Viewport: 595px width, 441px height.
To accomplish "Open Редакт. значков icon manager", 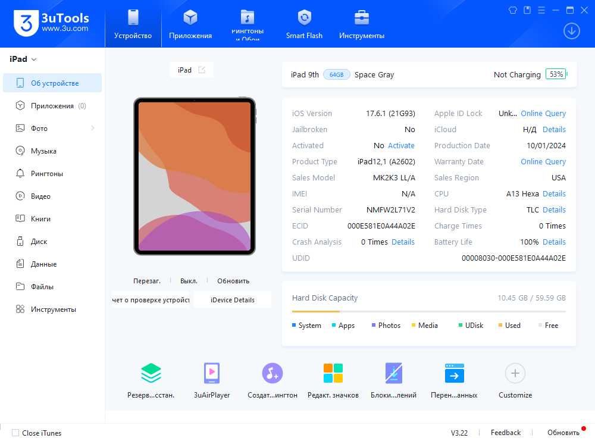I will (333, 373).
